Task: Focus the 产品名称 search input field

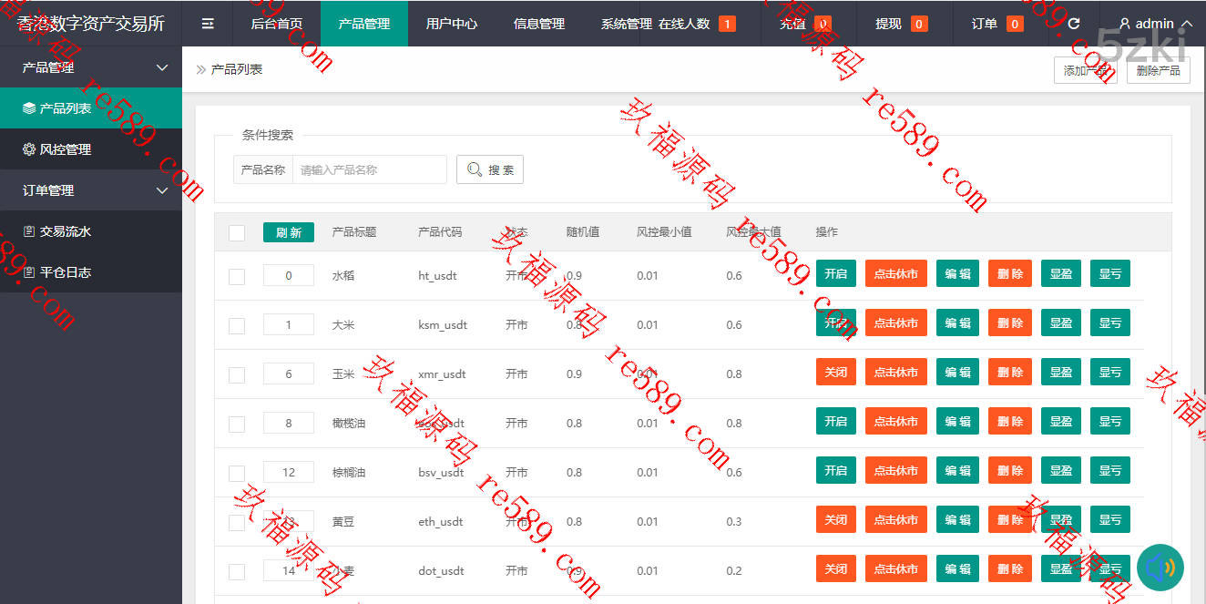Action: [x=369, y=169]
